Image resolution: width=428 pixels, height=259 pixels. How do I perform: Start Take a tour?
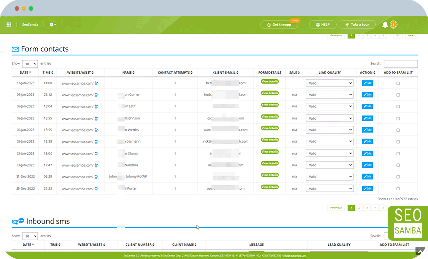357,24
